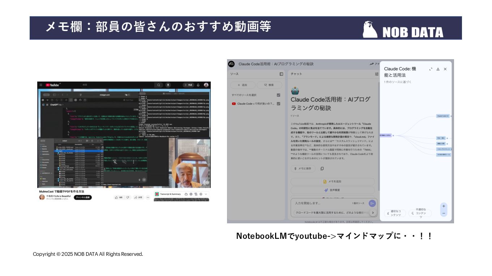Click the 共有 share button

138,197
